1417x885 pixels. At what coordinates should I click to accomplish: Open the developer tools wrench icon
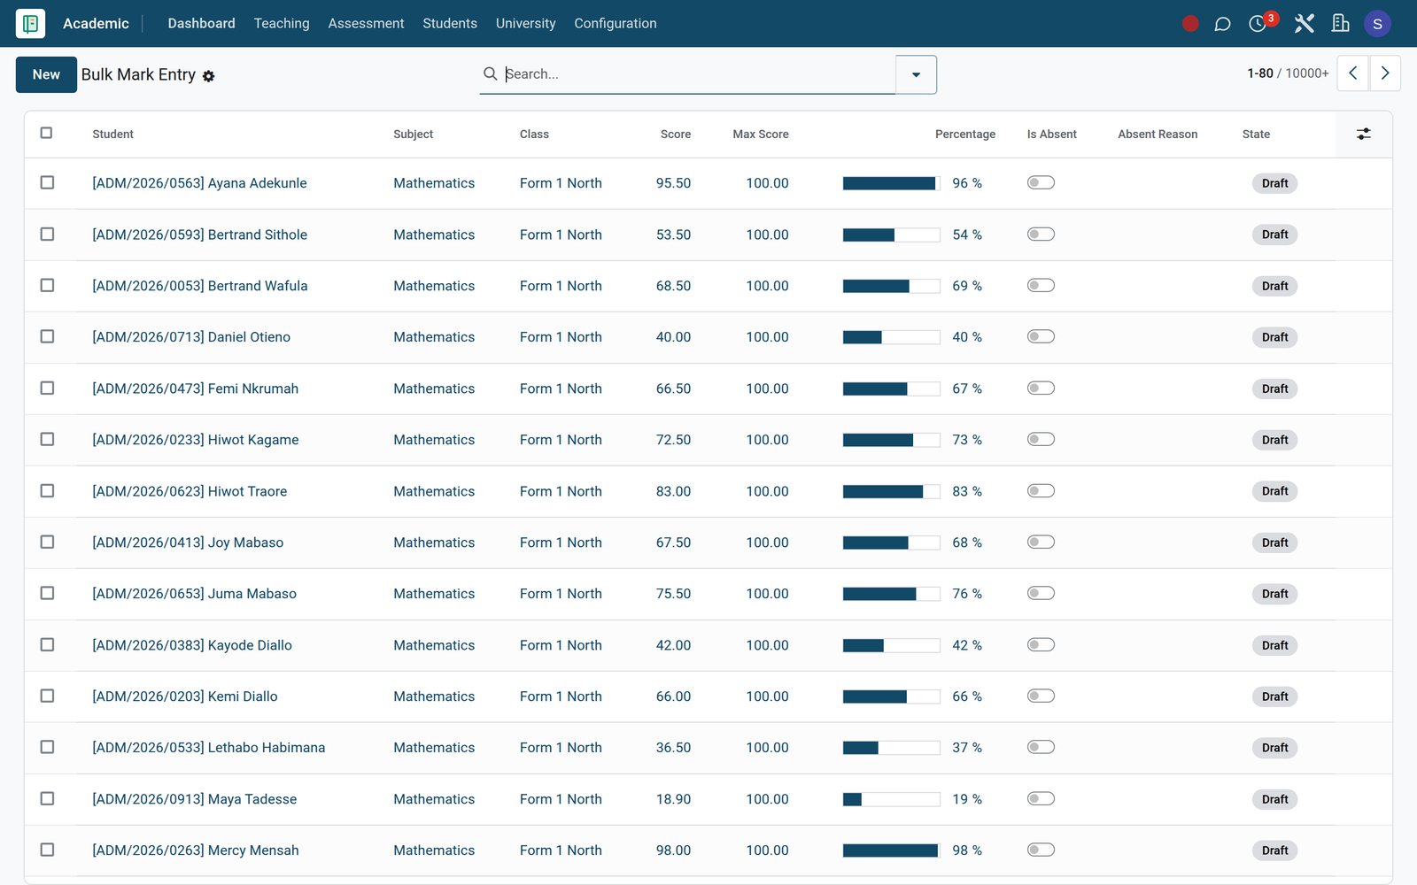coord(1304,24)
